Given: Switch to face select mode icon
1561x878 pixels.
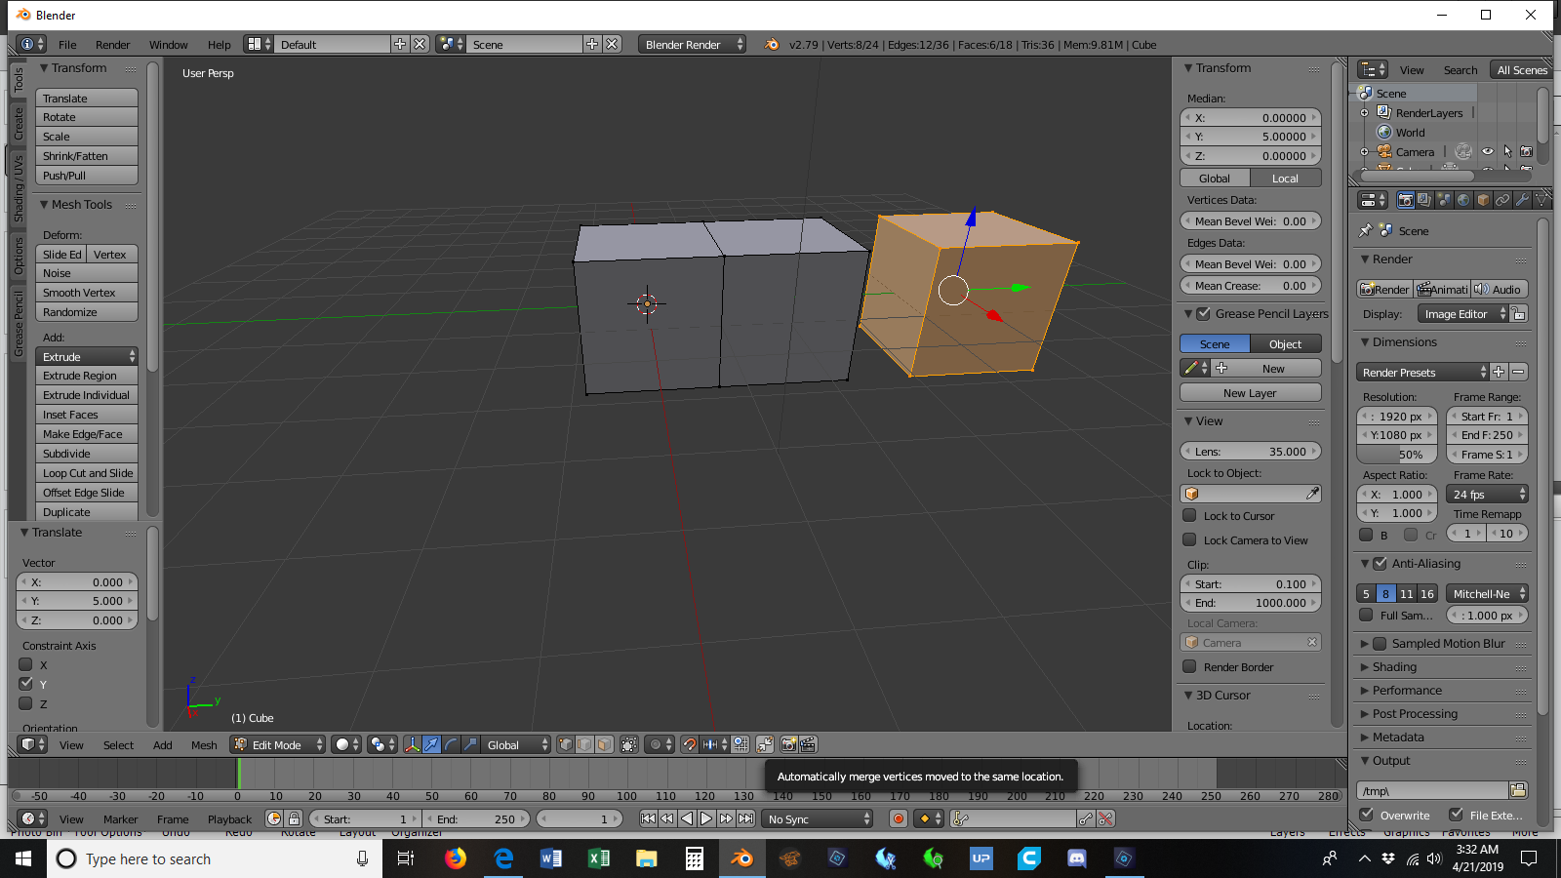Looking at the screenshot, I should [x=604, y=744].
